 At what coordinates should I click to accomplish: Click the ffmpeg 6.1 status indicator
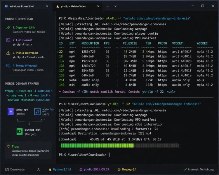(x=127, y=169)
